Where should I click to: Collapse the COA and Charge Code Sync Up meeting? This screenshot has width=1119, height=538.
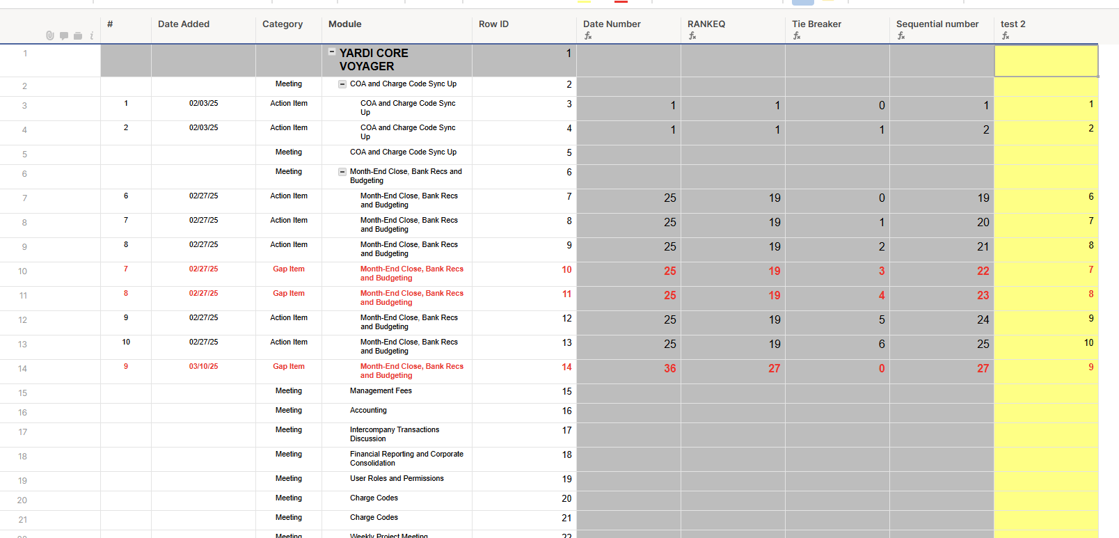[342, 84]
